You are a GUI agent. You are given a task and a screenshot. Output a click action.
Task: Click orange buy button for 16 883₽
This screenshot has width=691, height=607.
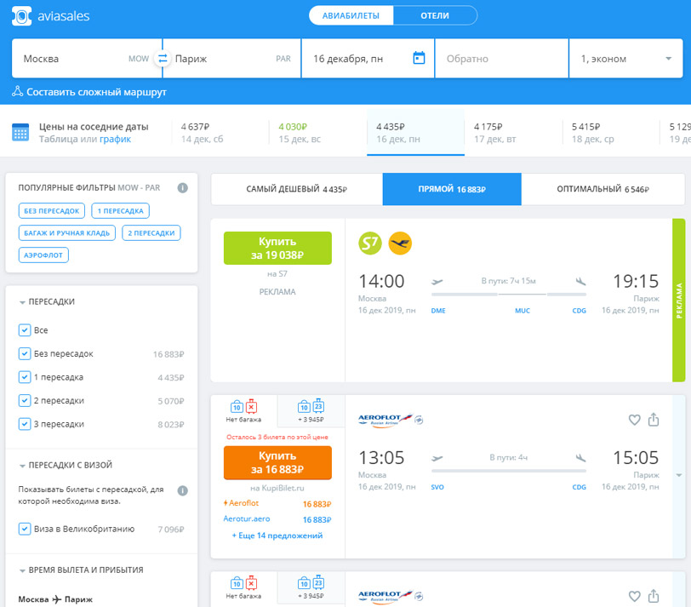(277, 463)
